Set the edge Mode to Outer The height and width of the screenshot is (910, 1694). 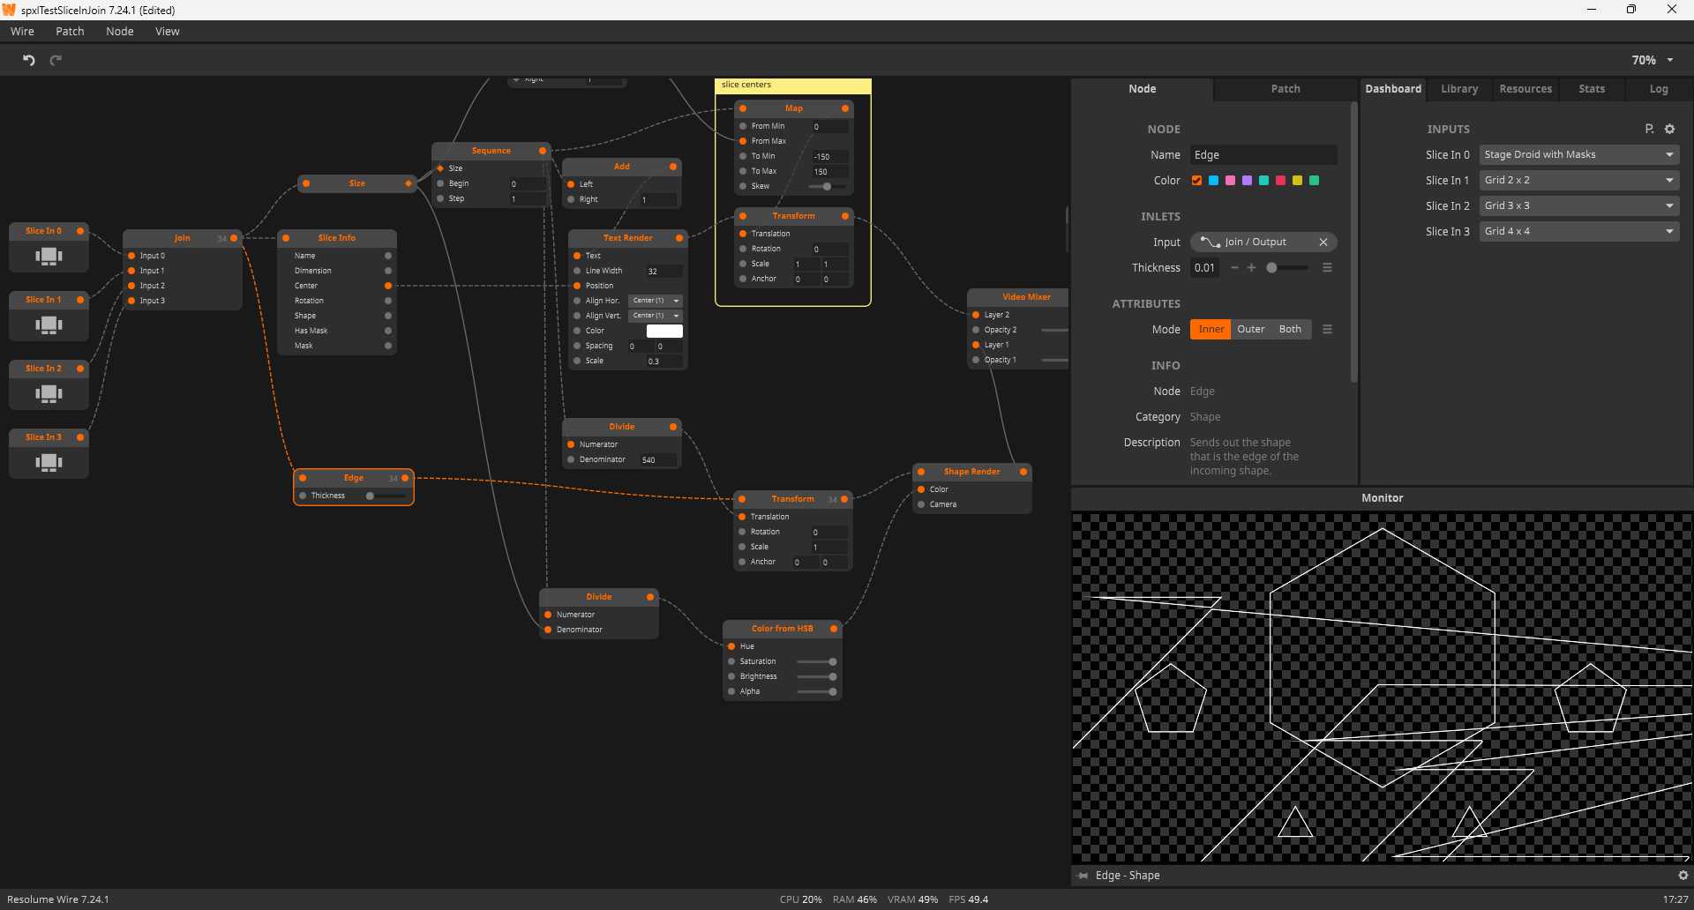click(1250, 330)
